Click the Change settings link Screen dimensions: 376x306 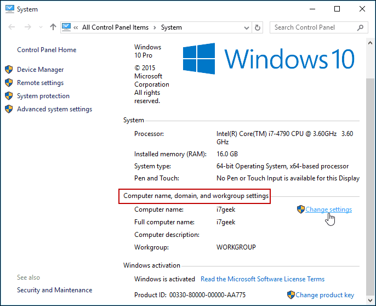click(328, 209)
